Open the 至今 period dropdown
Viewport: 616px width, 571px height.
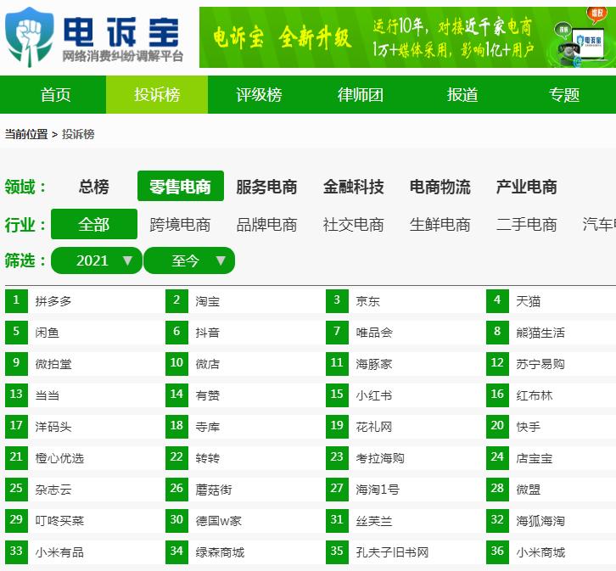(189, 260)
